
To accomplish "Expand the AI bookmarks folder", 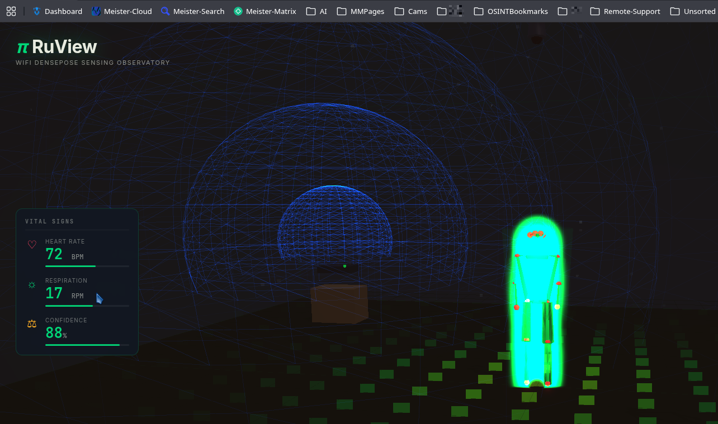I will (x=317, y=11).
